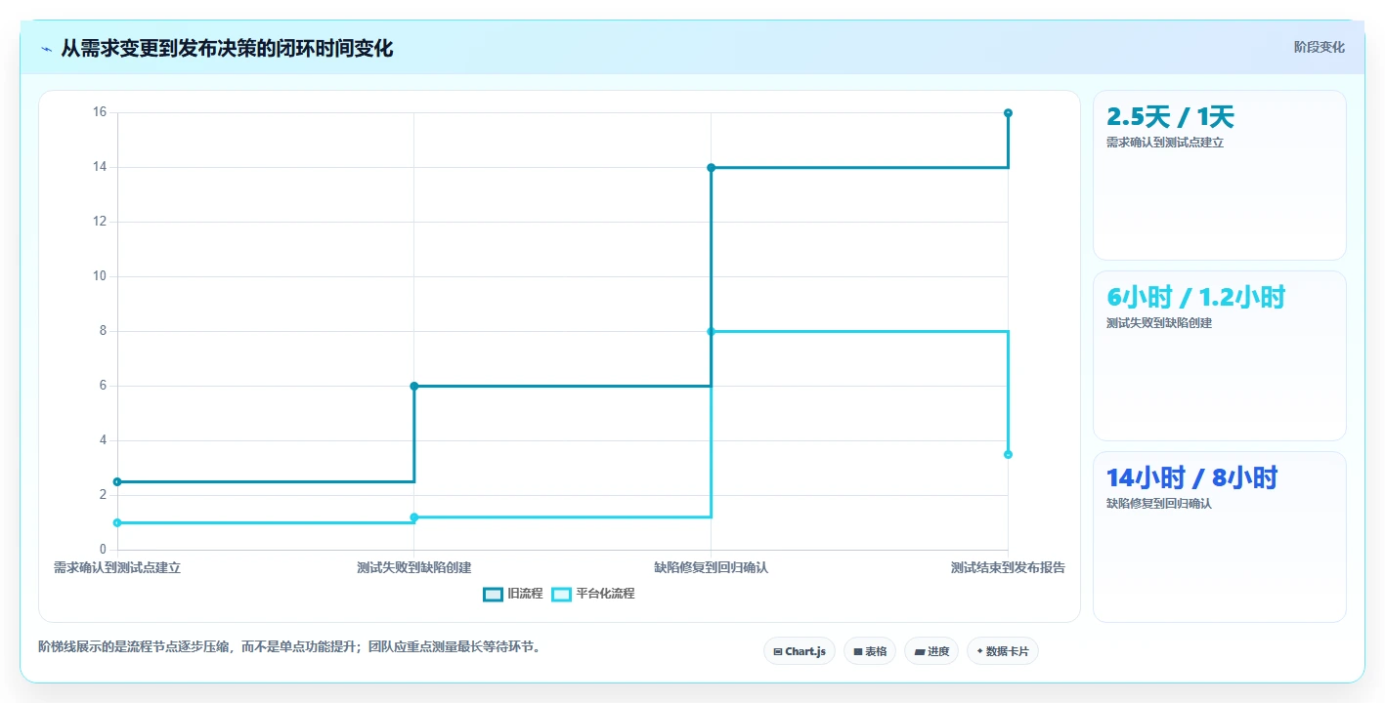Viewport: 1385px width, 703px height.
Task: Click card caption 缺陷修复到回归确认
Action: pos(1159,504)
